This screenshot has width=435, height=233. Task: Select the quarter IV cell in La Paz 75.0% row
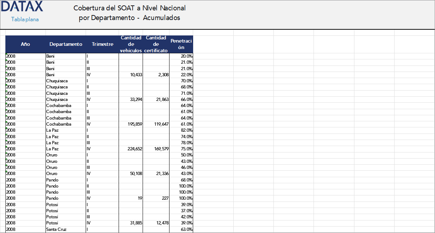(102, 149)
